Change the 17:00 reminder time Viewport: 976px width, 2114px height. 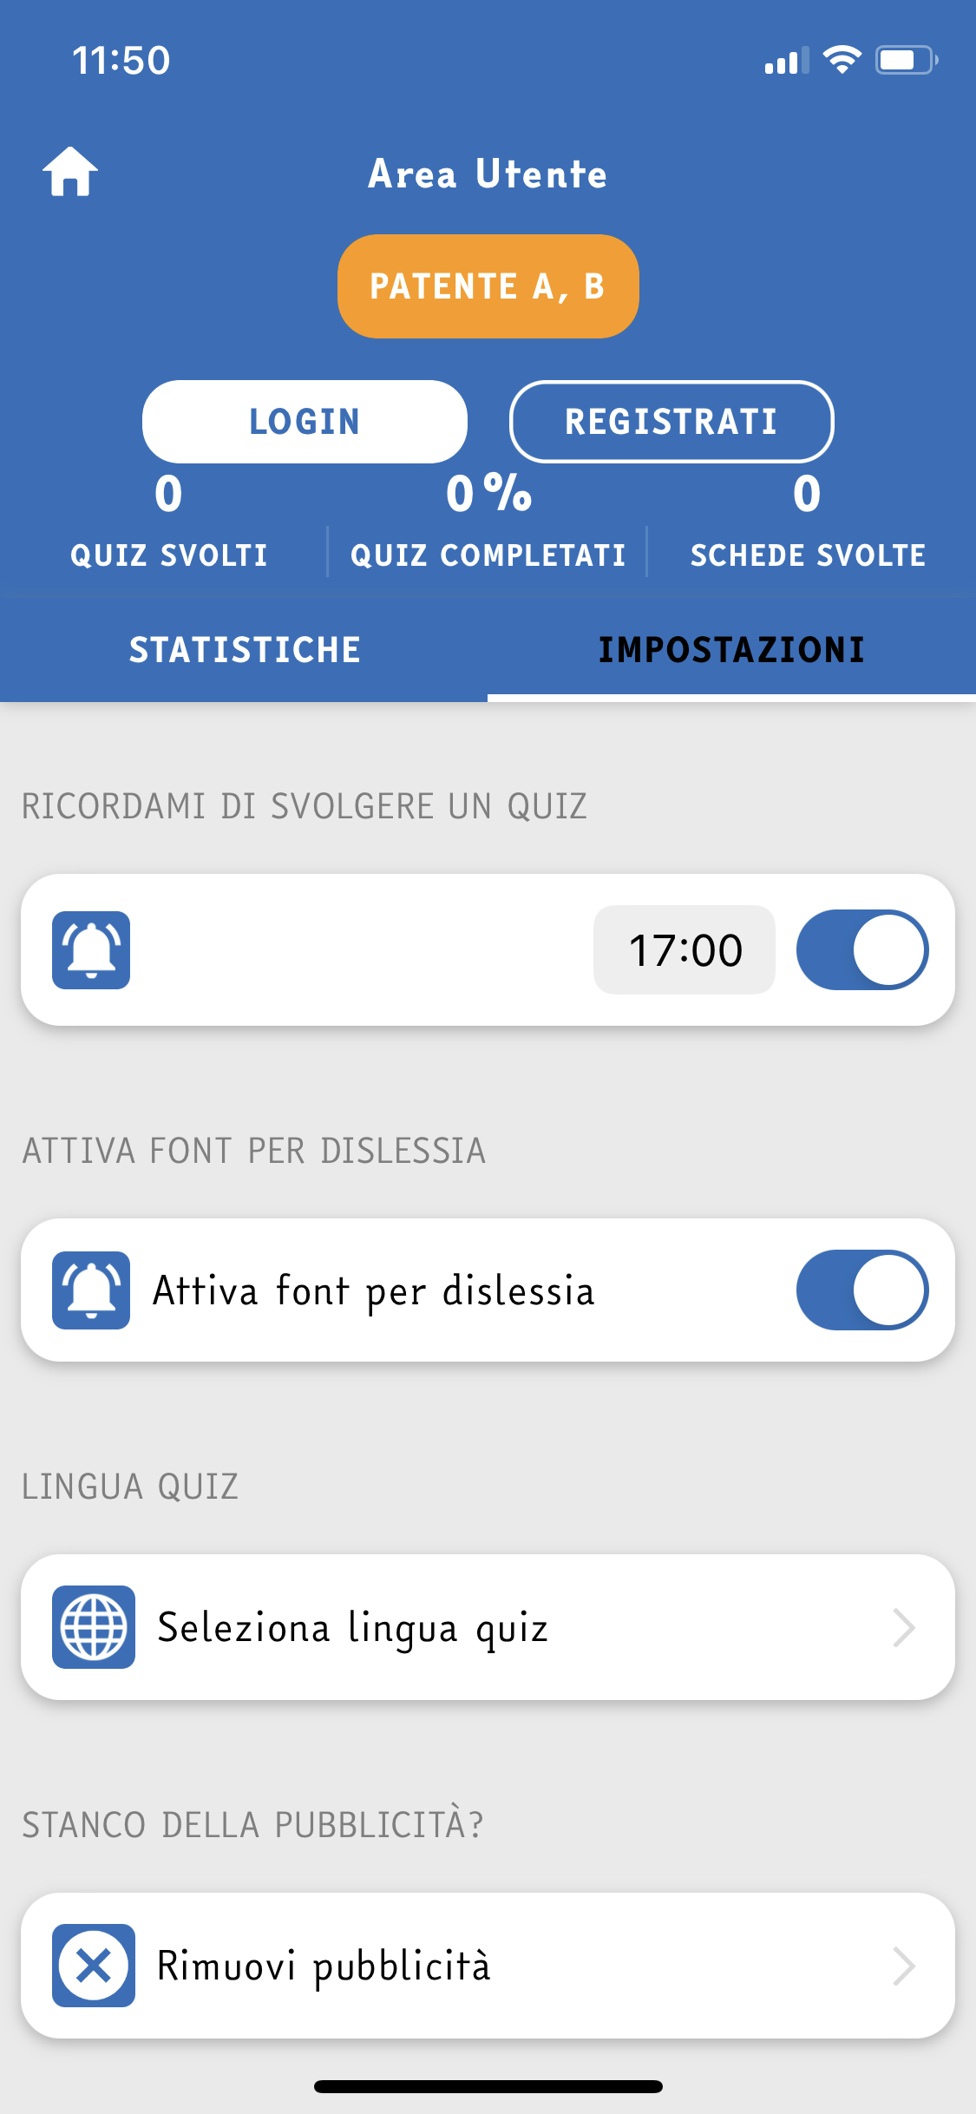(685, 950)
